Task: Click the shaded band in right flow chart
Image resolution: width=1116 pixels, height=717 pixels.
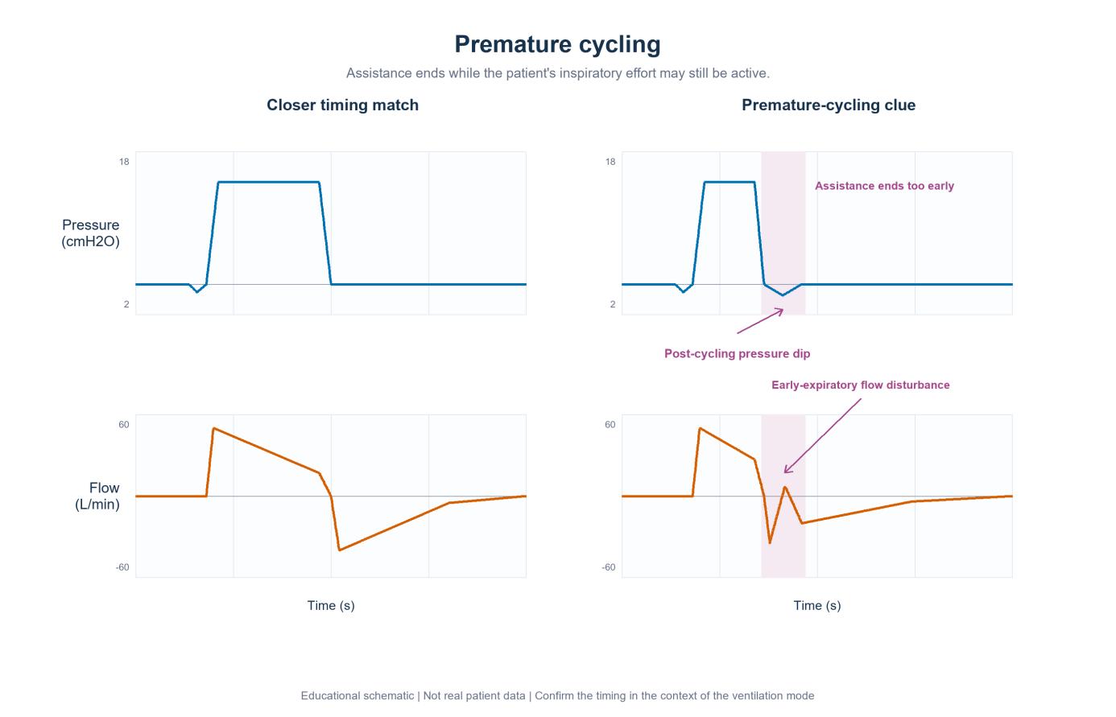Action: coord(783,496)
